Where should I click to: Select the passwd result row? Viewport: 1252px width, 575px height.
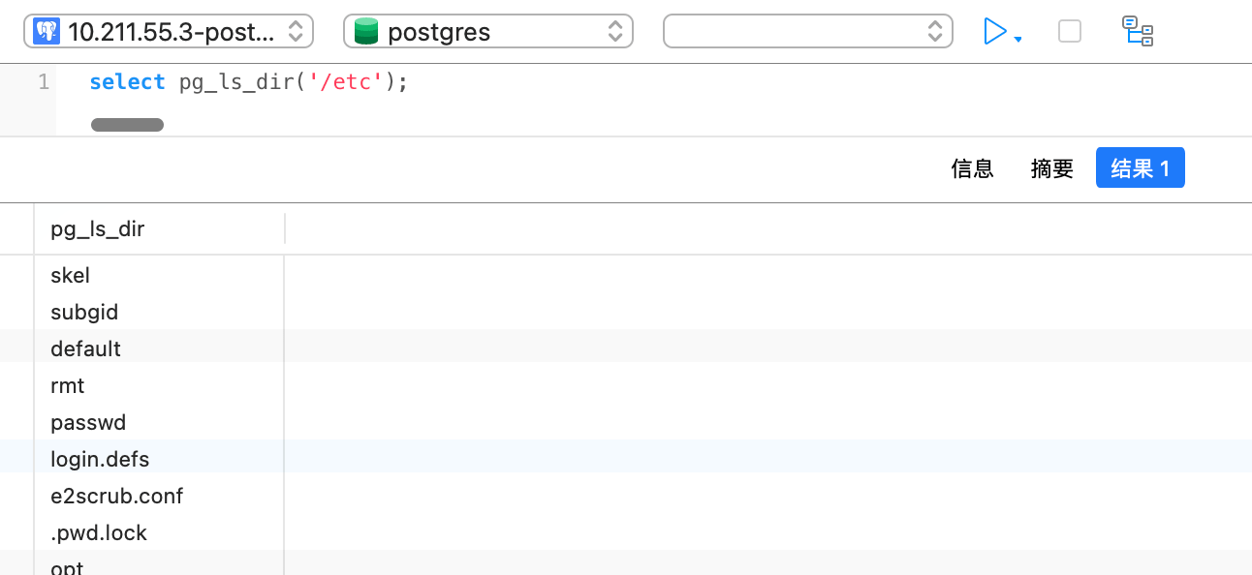point(88,422)
